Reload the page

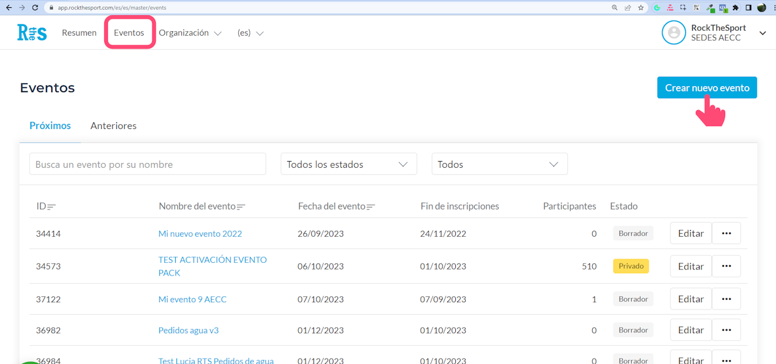click(35, 8)
